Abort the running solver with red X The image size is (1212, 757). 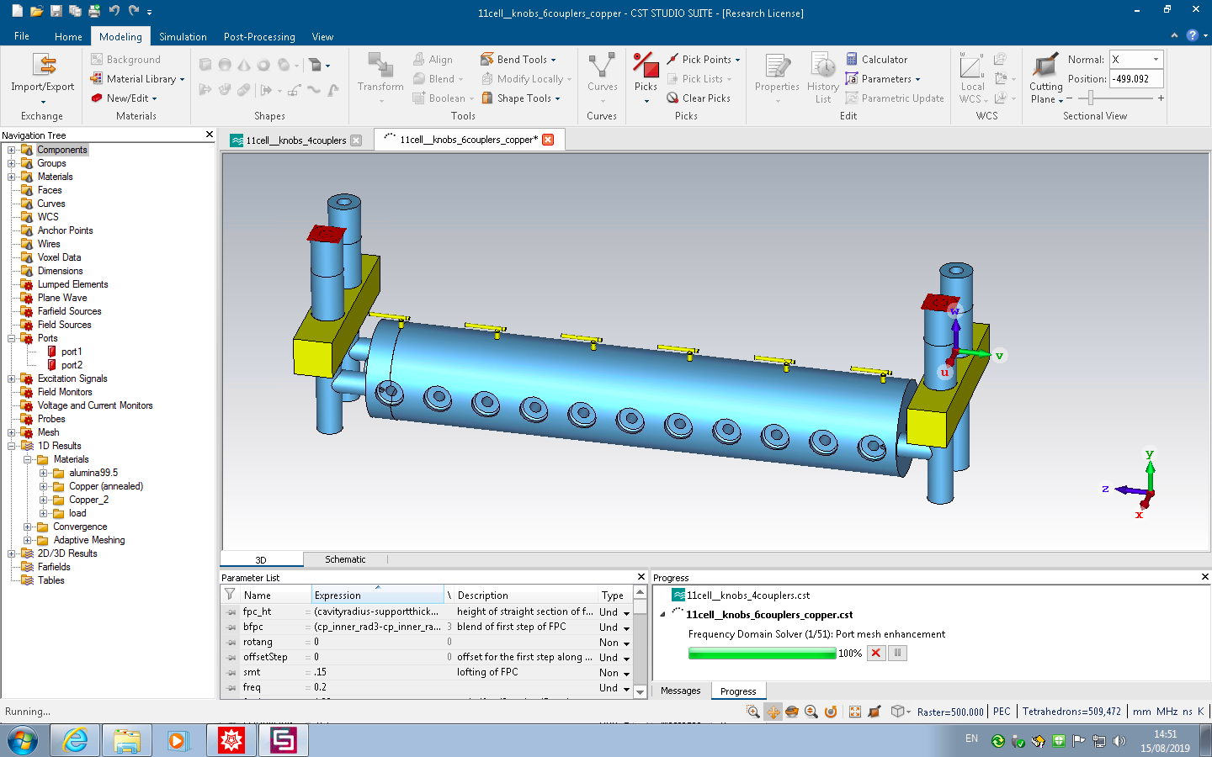click(876, 654)
